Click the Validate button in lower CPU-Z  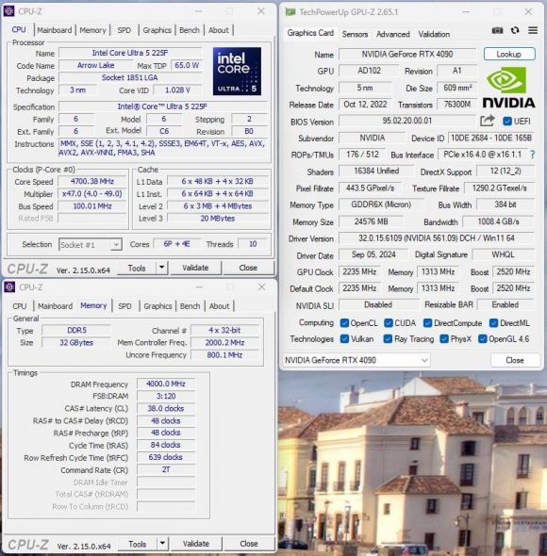196,543
